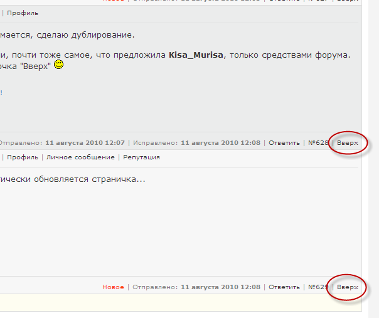Click Ответить in post №629 footer
This screenshot has width=379, height=318.
pos(284,287)
